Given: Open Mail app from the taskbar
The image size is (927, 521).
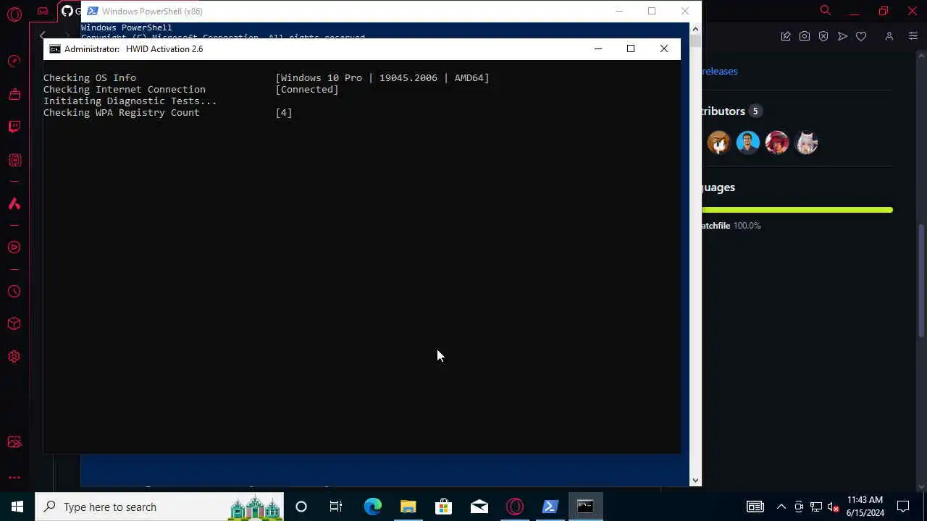Looking at the screenshot, I should coord(479,507).
